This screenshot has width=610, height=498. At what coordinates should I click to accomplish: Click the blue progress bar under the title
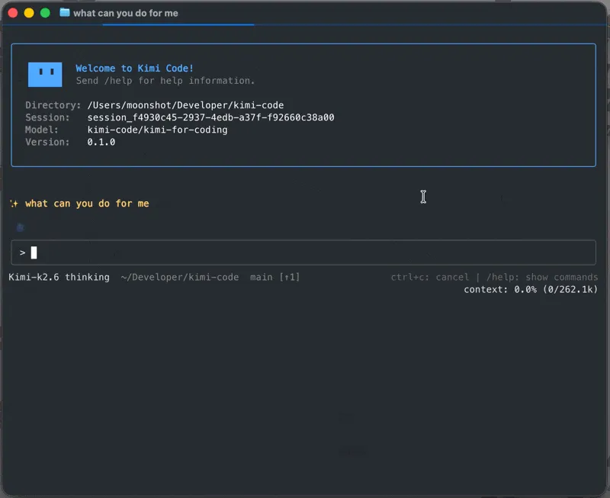pos(178,24)
